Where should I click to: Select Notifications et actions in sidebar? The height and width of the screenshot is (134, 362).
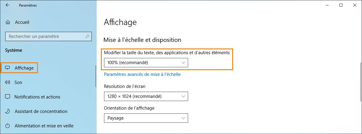[x=37, y=97]
